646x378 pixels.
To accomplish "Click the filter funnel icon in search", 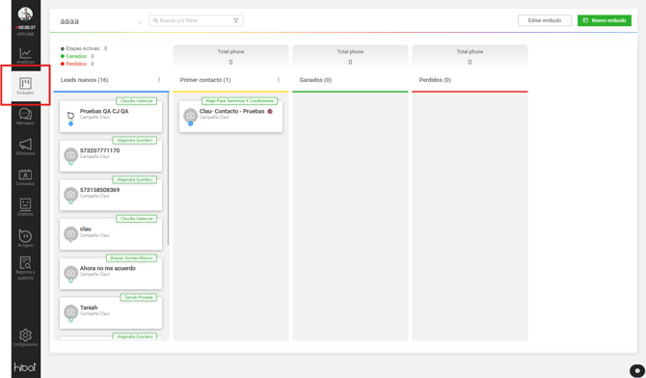I will click(236, 20).
